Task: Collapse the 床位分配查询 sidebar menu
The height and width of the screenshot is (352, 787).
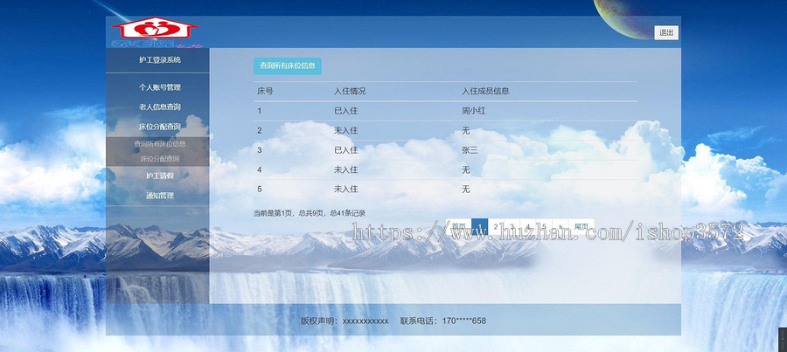Action: 160,127
